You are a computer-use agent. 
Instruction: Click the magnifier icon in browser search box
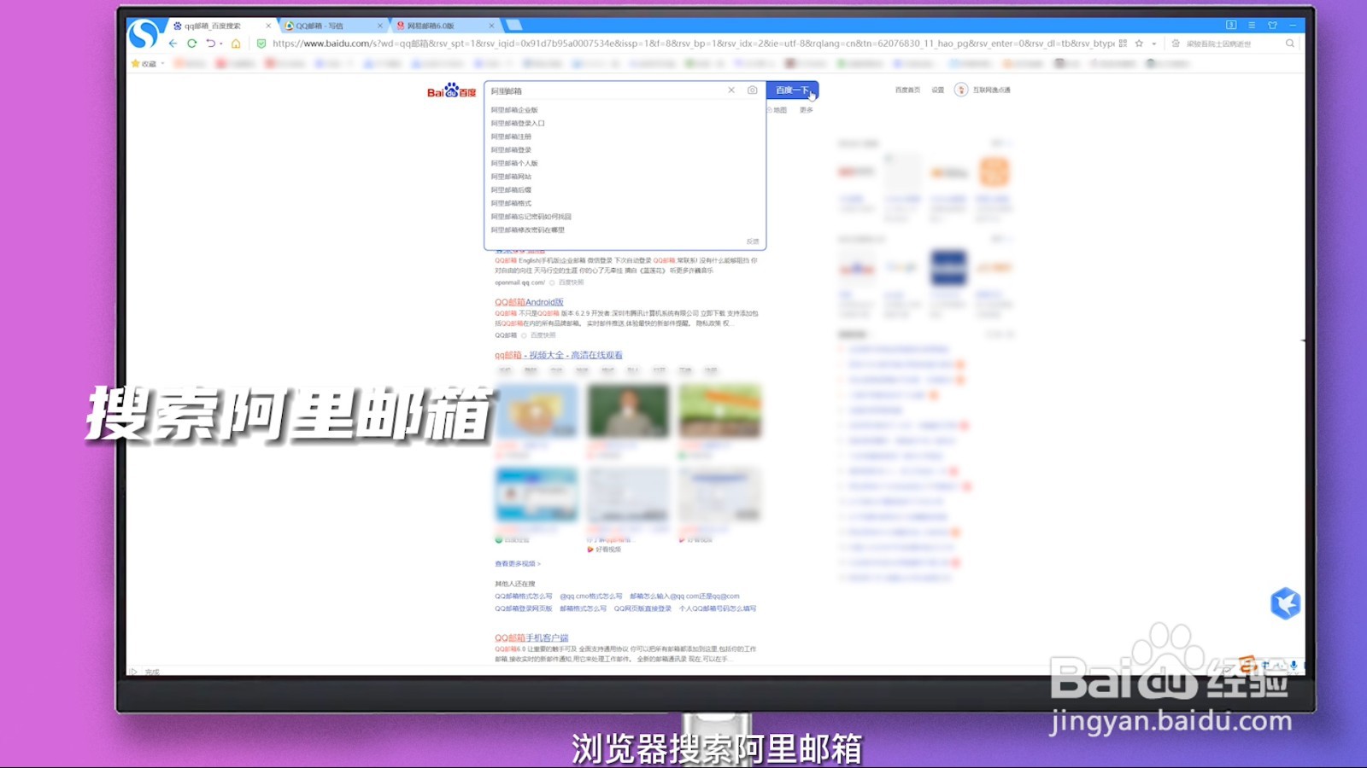click(1290, 44)
